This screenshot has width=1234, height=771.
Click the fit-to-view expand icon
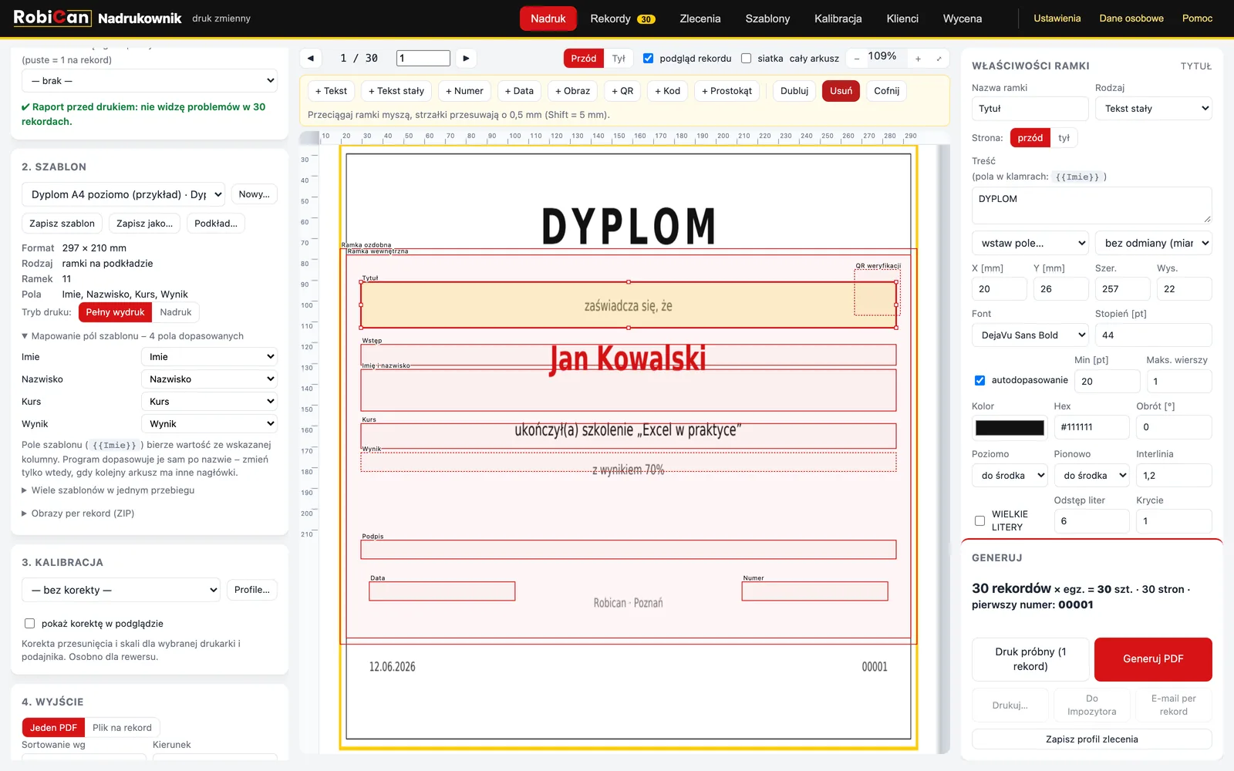(939, 59)
